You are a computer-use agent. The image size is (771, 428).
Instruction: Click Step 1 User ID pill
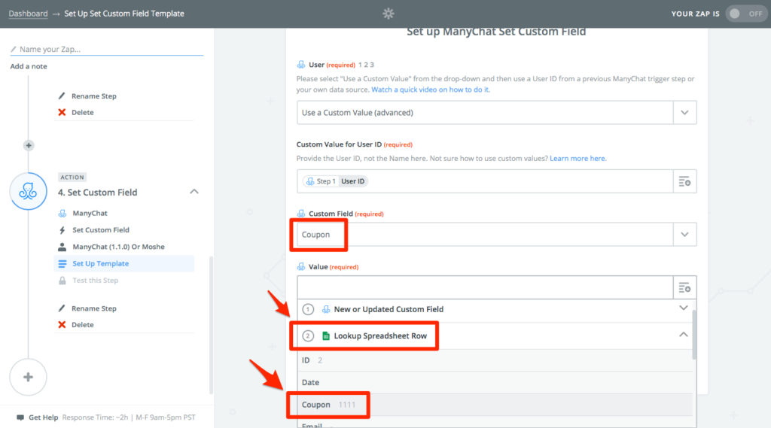(x=336, y=181)
